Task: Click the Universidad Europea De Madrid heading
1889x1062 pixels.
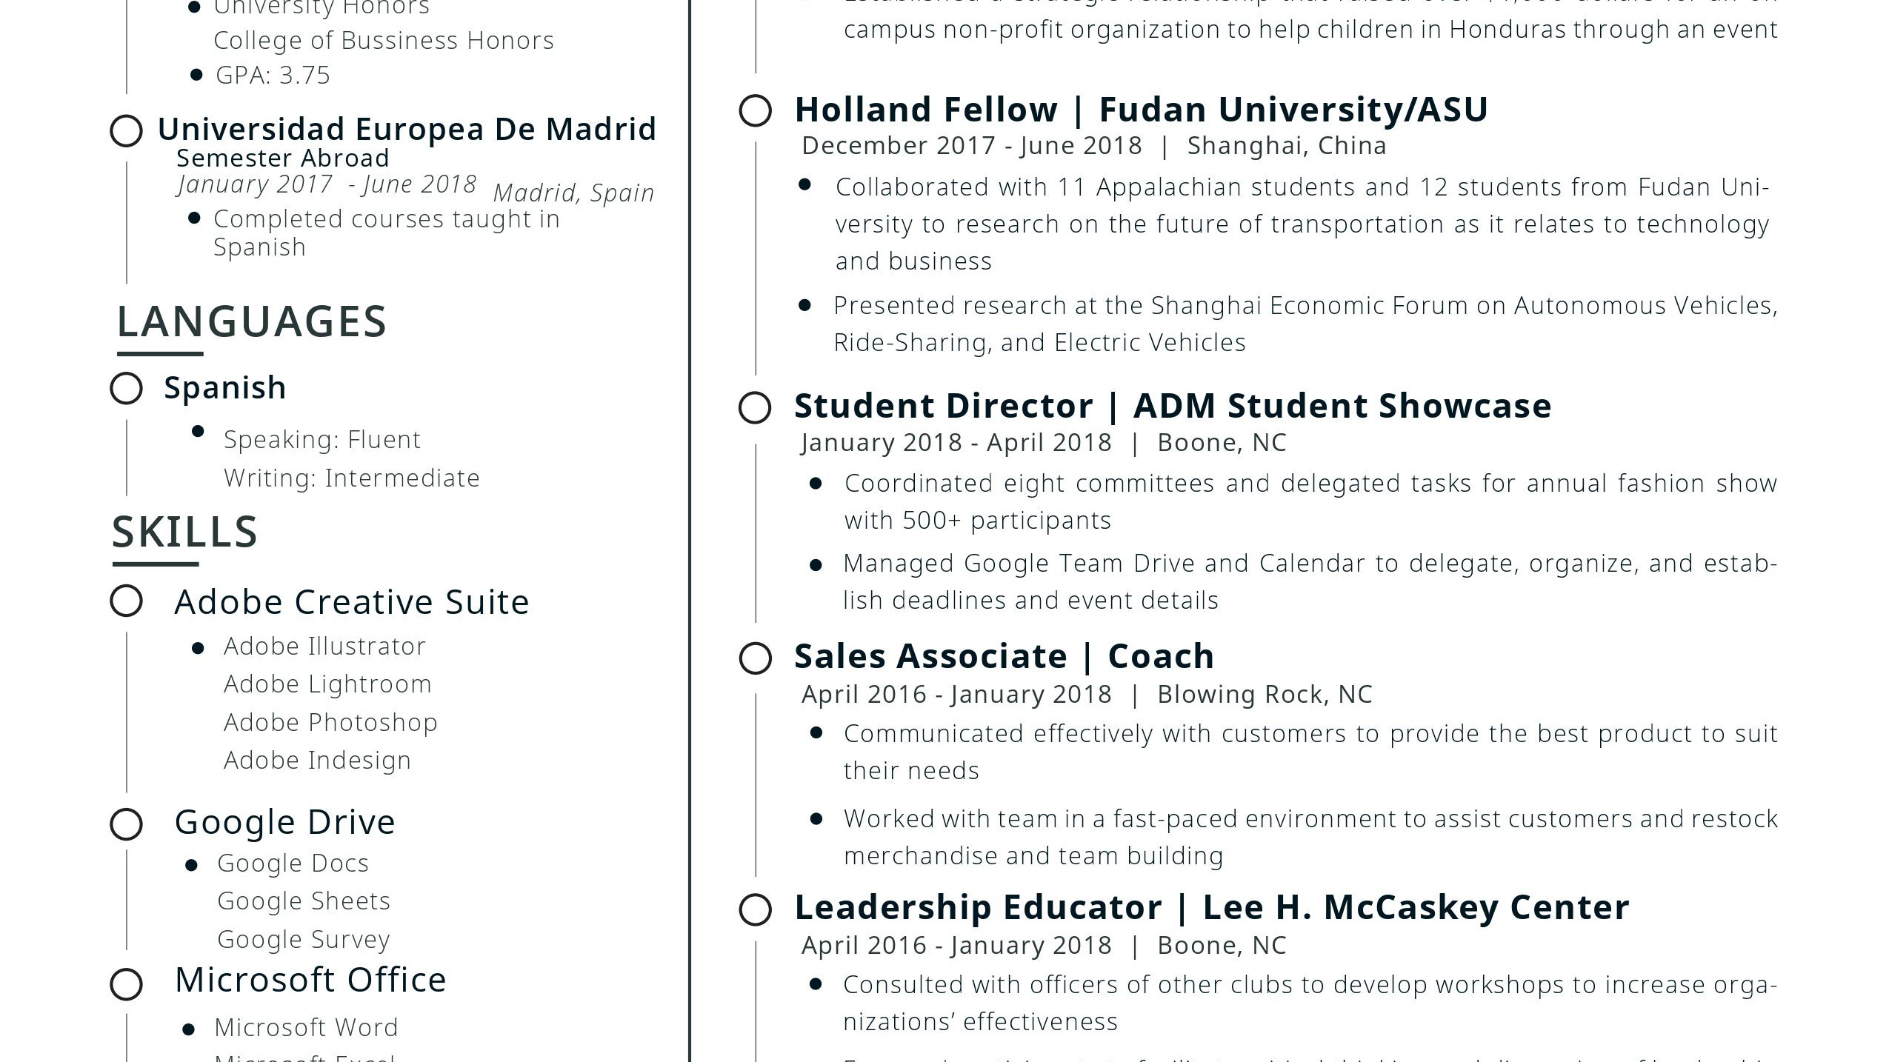Action: tap(407, 129)
